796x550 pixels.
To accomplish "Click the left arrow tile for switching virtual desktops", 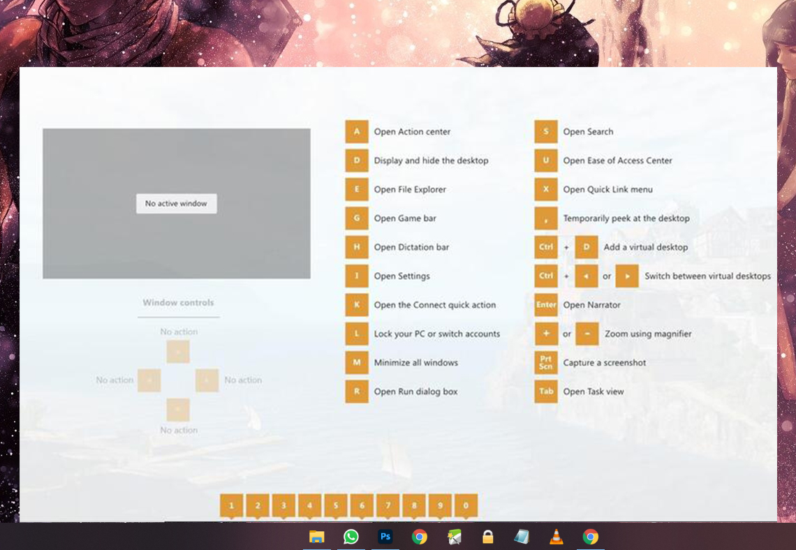I will tap(587, 276).
